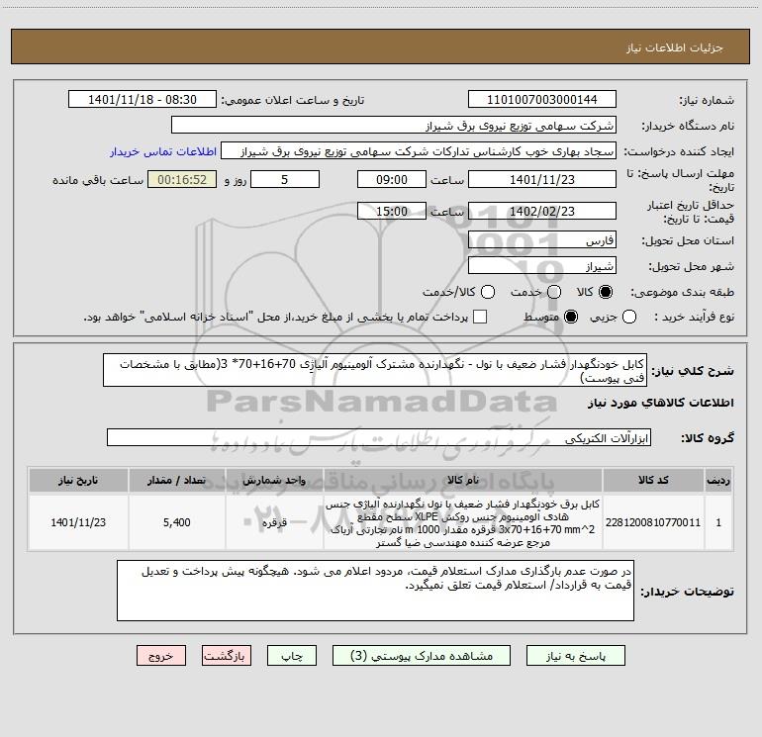The image size is (762, 737).
Task: Click the 'اطلاعات کالاهای مورد نیاز' section heading
Action: click(660, 403)
